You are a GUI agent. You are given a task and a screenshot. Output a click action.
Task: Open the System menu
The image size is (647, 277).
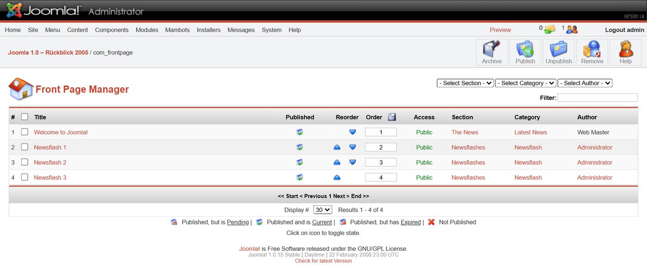272,30
